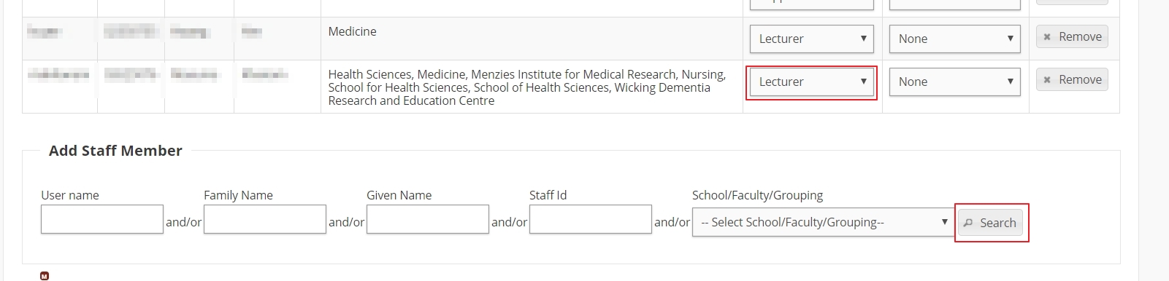Remove the Health Sciences staff row

tap(1071, 80)
